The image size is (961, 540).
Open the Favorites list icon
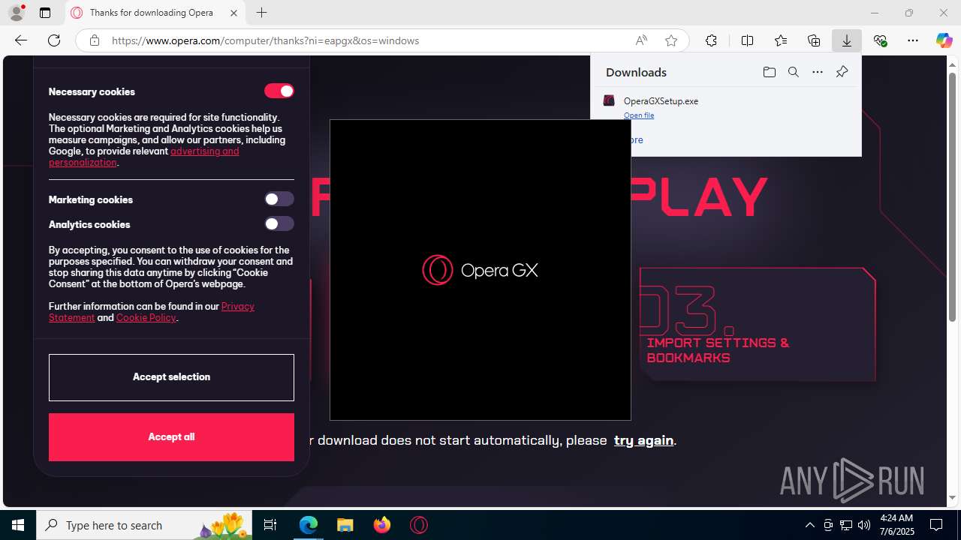[x=781, y=40]
